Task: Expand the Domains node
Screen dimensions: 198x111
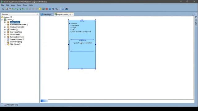Action: click(5, 30)
